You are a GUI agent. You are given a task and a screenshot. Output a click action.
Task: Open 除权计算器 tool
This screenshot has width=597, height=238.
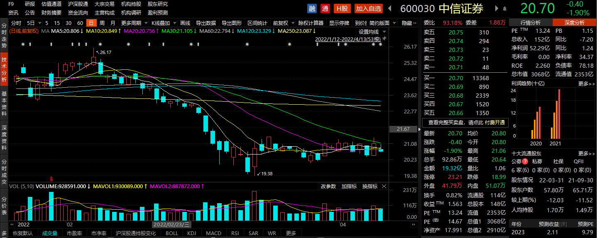click(311, 23)
